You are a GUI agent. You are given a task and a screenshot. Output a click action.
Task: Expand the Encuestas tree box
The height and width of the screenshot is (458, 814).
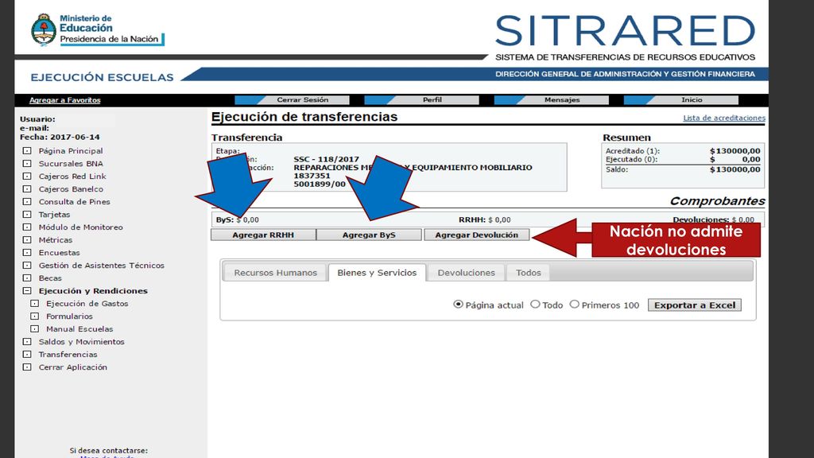27,252
